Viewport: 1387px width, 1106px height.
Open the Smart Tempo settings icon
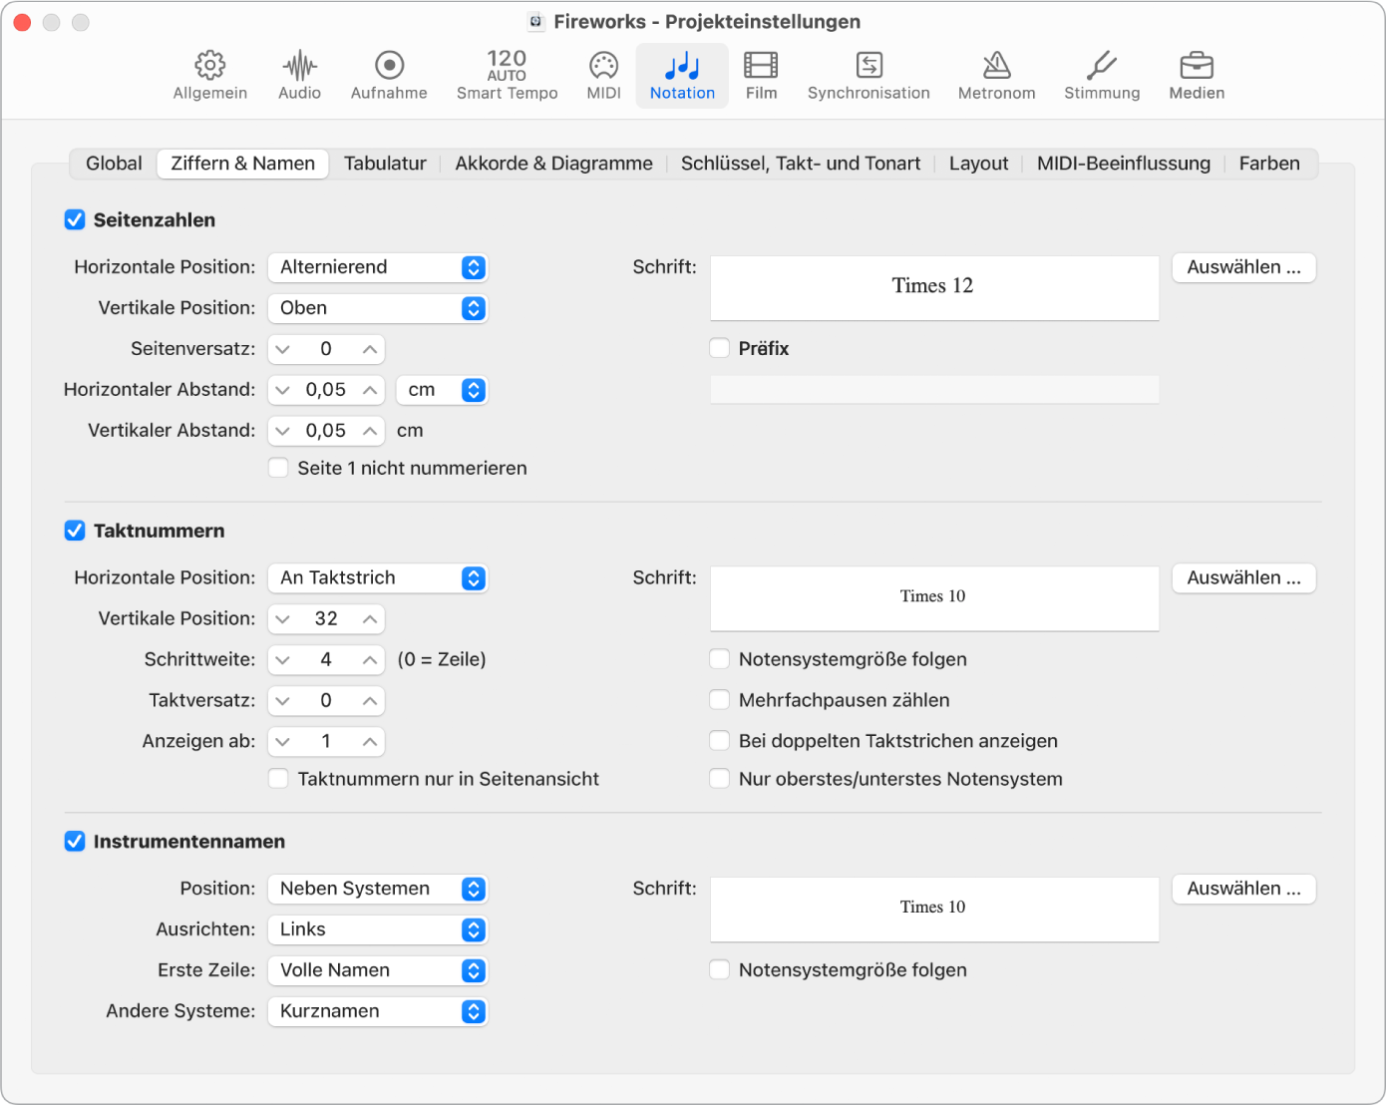pos(507,74)
